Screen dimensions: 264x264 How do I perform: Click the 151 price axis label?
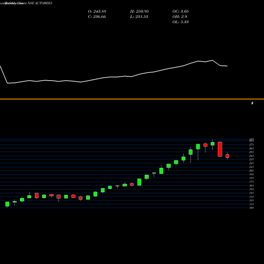251,189
